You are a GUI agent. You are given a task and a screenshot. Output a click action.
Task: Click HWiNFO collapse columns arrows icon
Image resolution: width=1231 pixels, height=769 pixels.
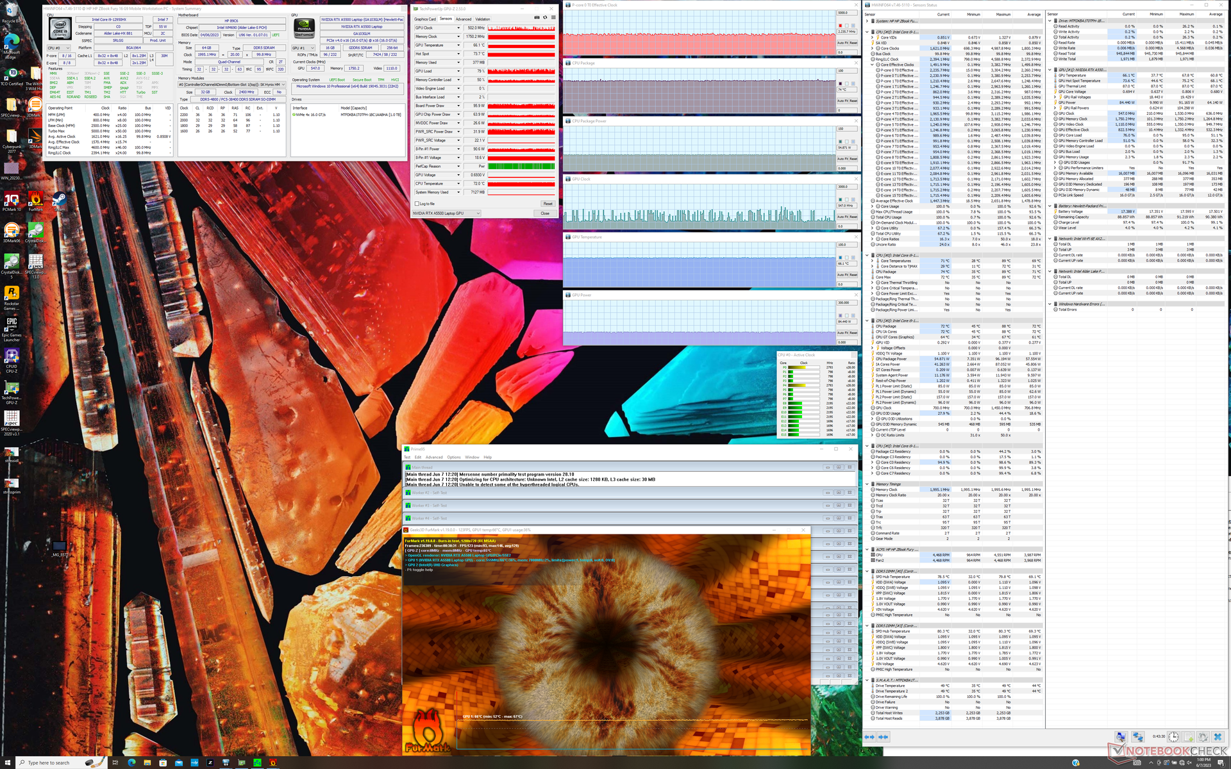tap(883, 737)
